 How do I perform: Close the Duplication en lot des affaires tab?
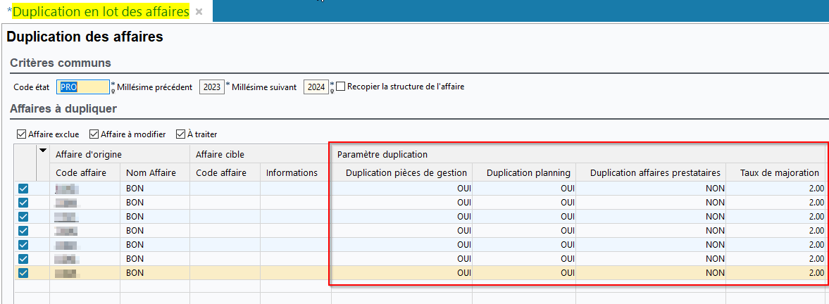[199, 11]
